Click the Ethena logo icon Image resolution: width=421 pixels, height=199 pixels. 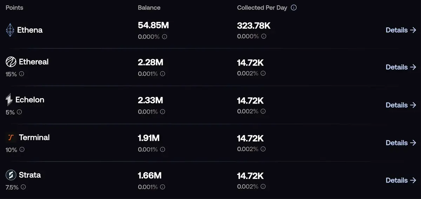[10, 30]
